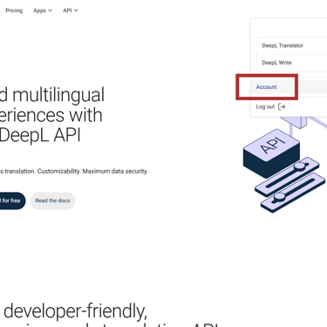Click the log out arrow icon
Image resolution: width=327 pixels, height=327 pixels.
tap(282, 107)
